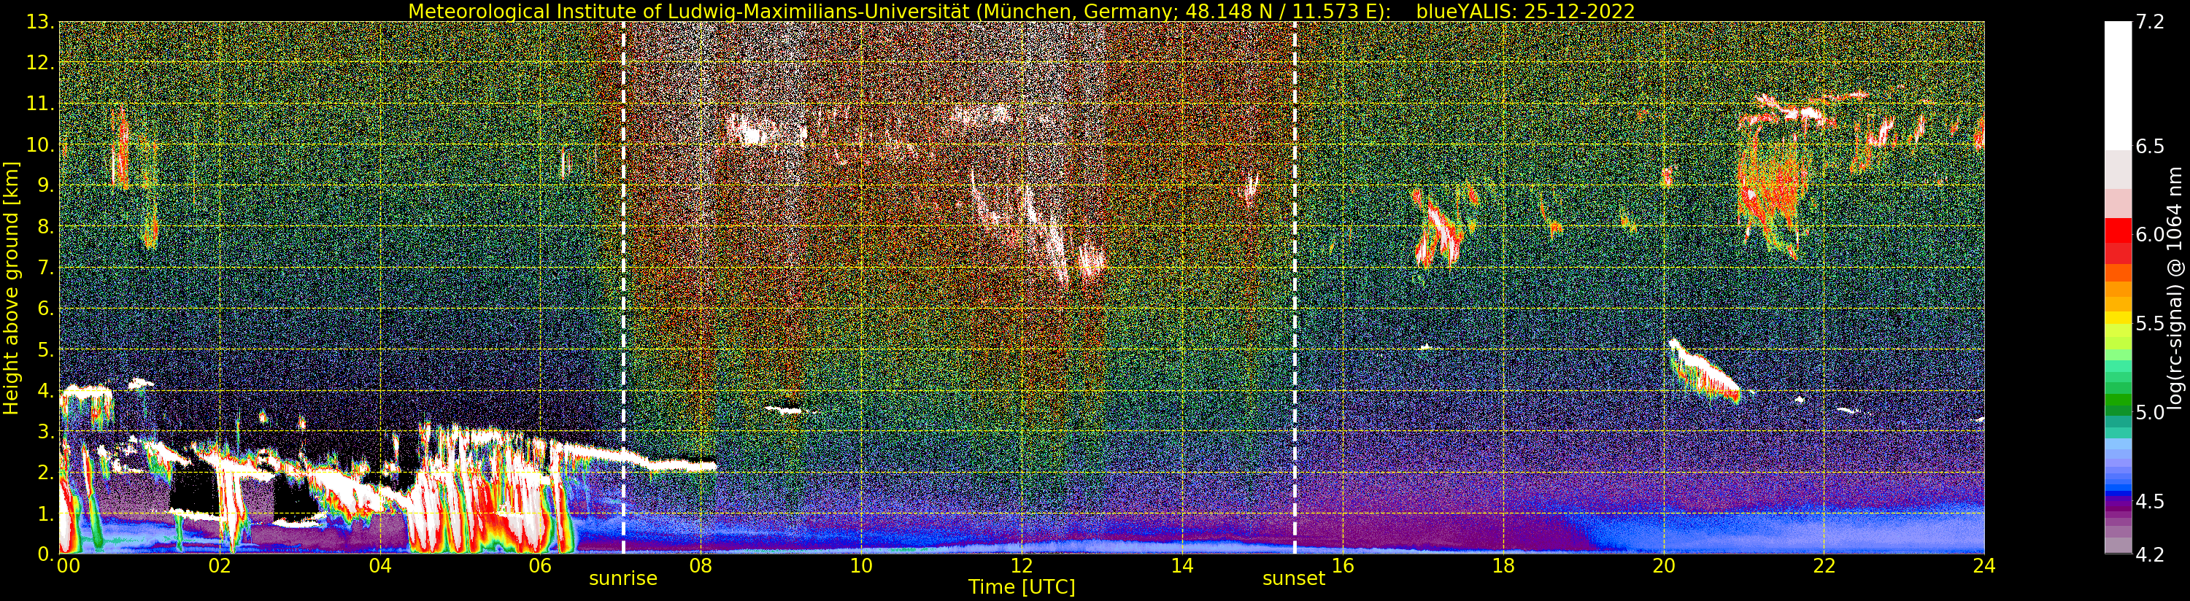Pick the bright red band of the colorbar
Viewport: 2190px width, 601px height.
[x=2118, y=231]
